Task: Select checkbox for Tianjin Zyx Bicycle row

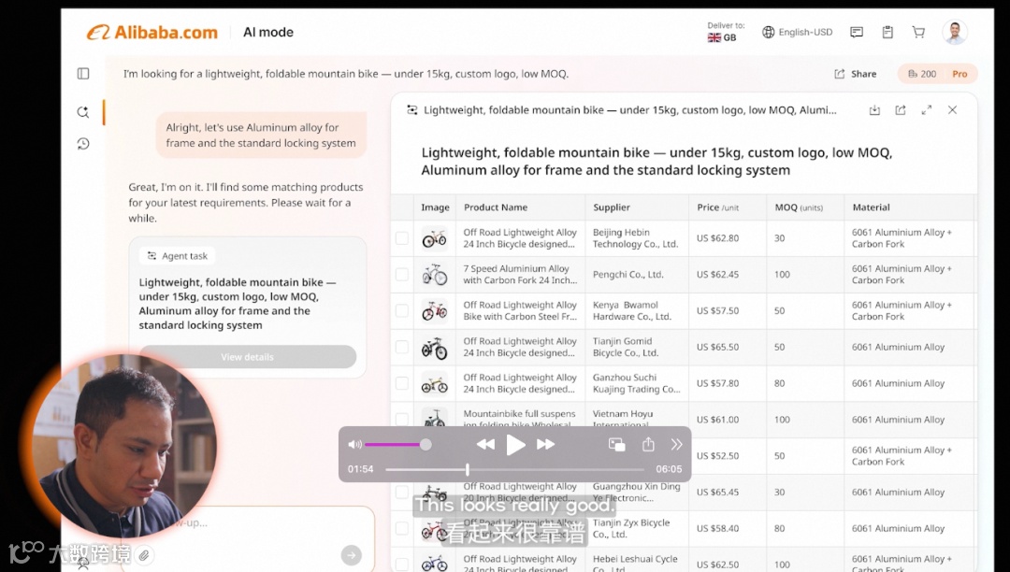Action: (402, 528)
